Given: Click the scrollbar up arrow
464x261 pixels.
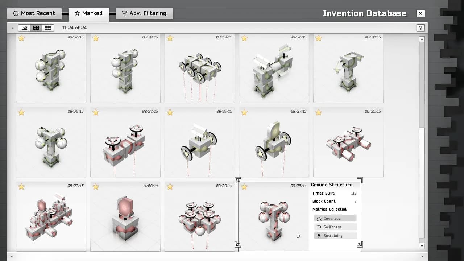Looking at the screenshot, I should [x=422, y=39].
